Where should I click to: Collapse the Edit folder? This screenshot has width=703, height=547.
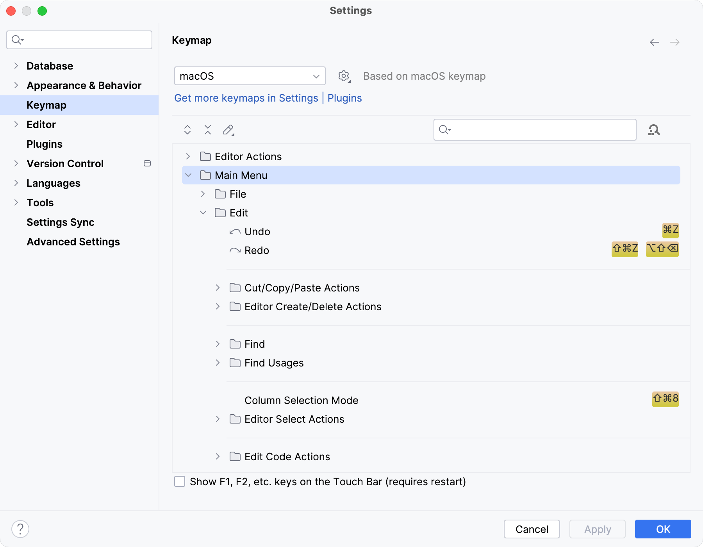[x=203, y=213]
